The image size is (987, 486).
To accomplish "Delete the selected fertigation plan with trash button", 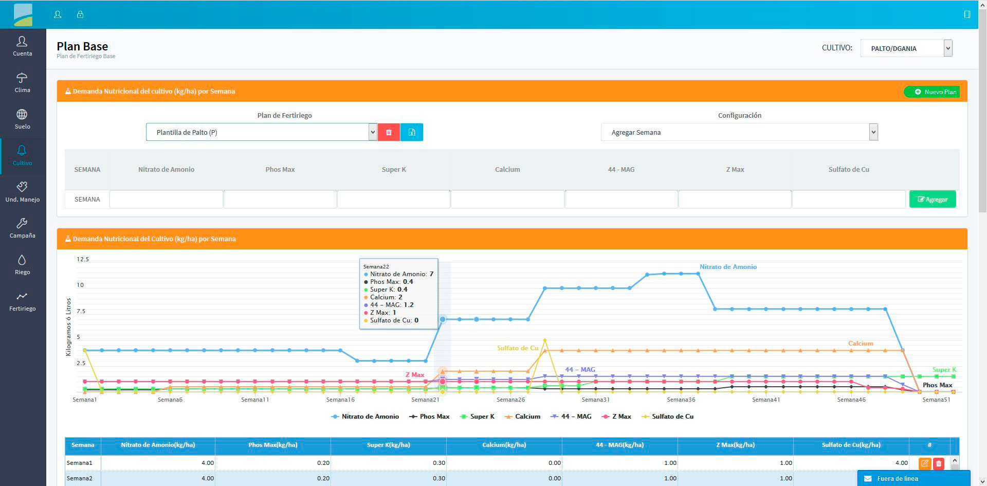I will tap(389, 132).
